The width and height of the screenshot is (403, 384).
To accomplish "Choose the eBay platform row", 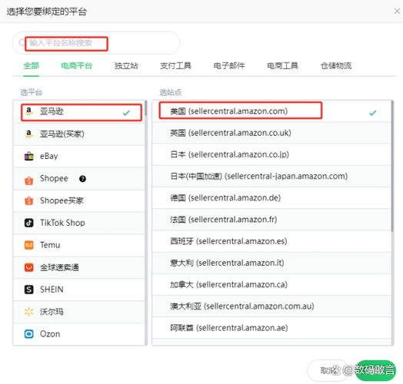I will click(x=79, y=157).
